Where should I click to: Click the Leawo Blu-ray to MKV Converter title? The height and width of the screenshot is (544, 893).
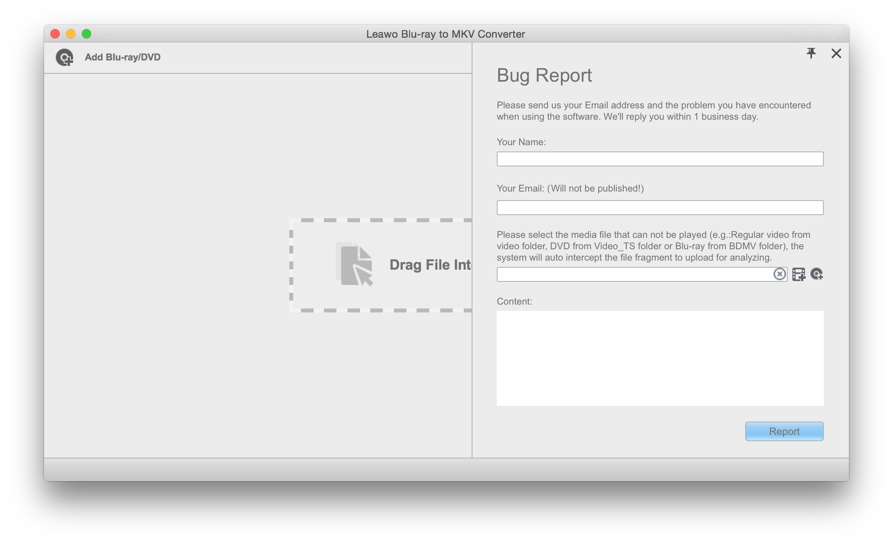coord(445,34)
